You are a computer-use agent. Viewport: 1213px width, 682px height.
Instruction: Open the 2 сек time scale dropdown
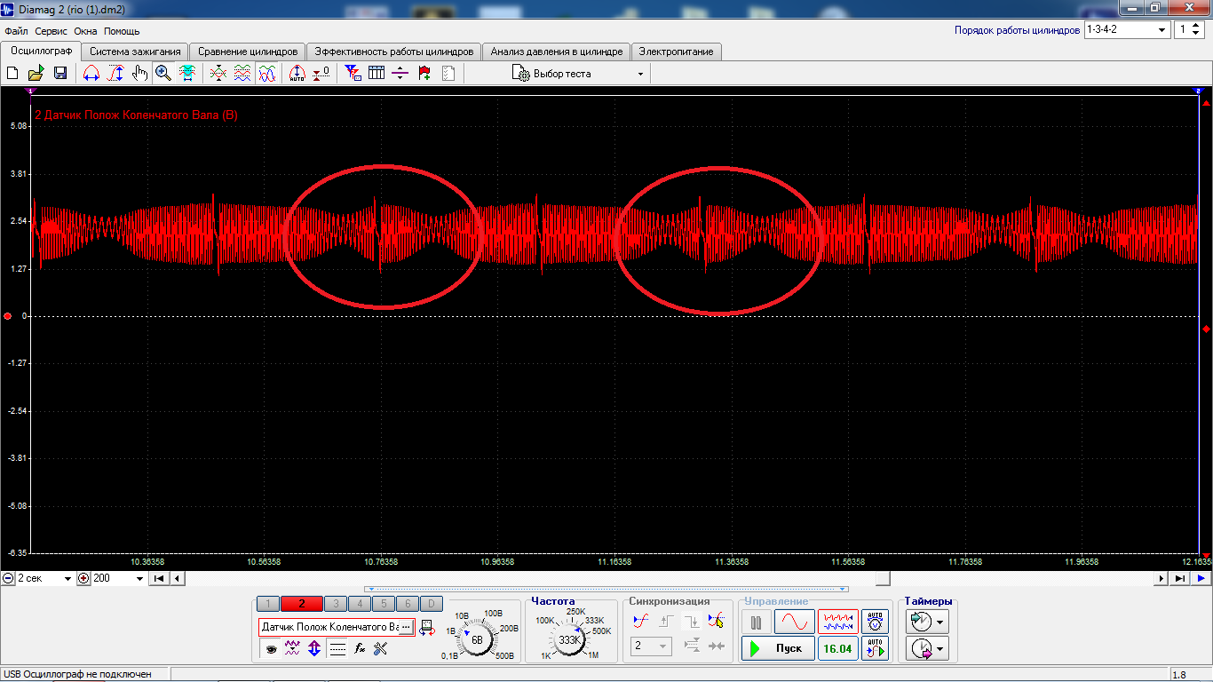tap(44, 578)
